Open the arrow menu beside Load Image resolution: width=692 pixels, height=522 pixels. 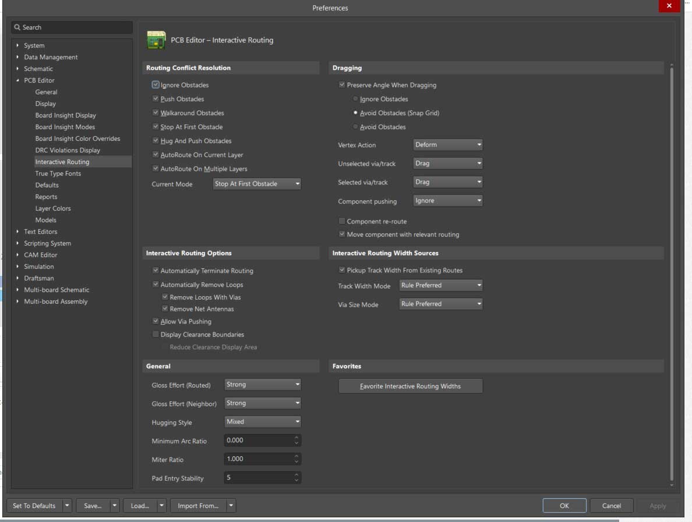tap(161, 506)
